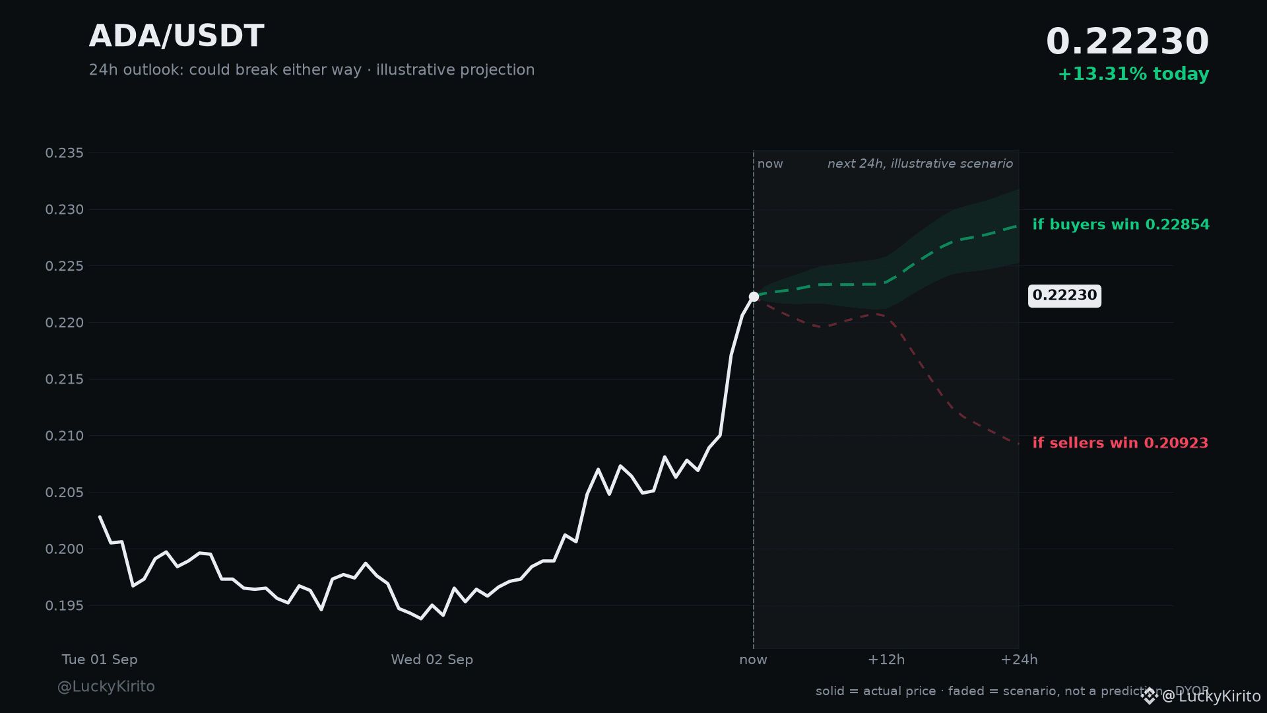Click the 'next 24h, illustrative scenario' caption

(920, 164)
